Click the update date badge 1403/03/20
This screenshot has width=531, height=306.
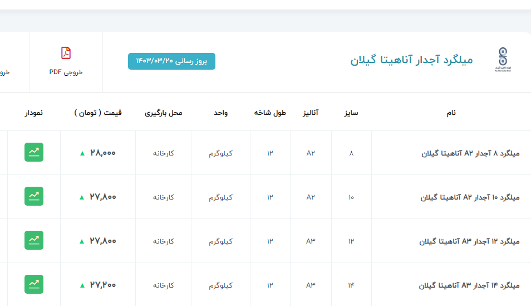pyautogui.click(x=171, y=61)
